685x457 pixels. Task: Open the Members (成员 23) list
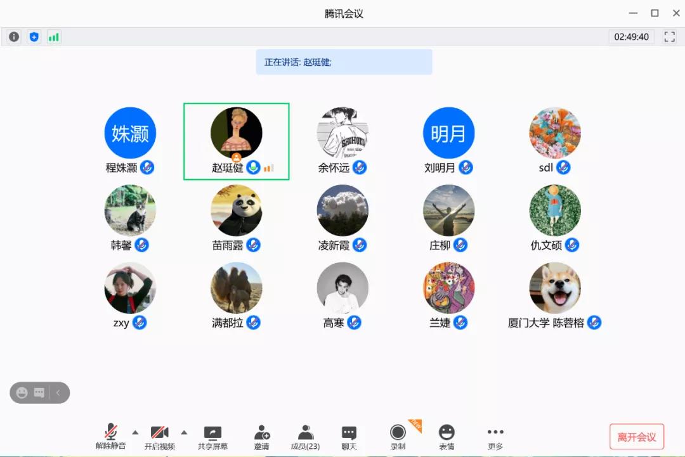pos(305,437)
